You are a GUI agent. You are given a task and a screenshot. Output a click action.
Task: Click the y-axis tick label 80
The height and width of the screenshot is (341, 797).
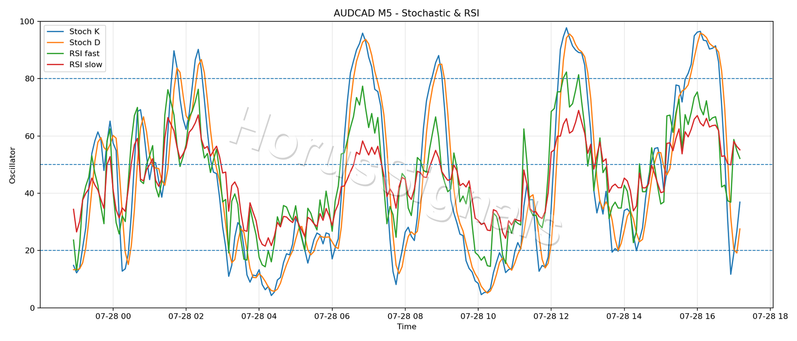pos(29,79)
